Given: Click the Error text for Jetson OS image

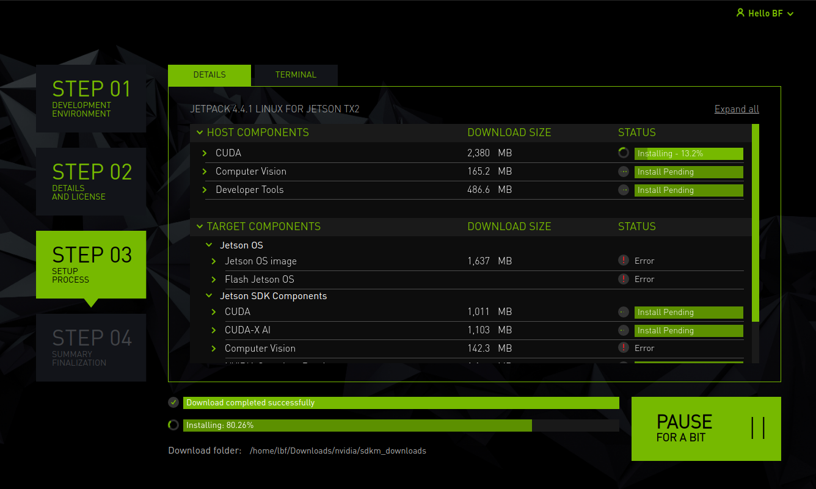Looking at the screenshot, I should [644, 261].
